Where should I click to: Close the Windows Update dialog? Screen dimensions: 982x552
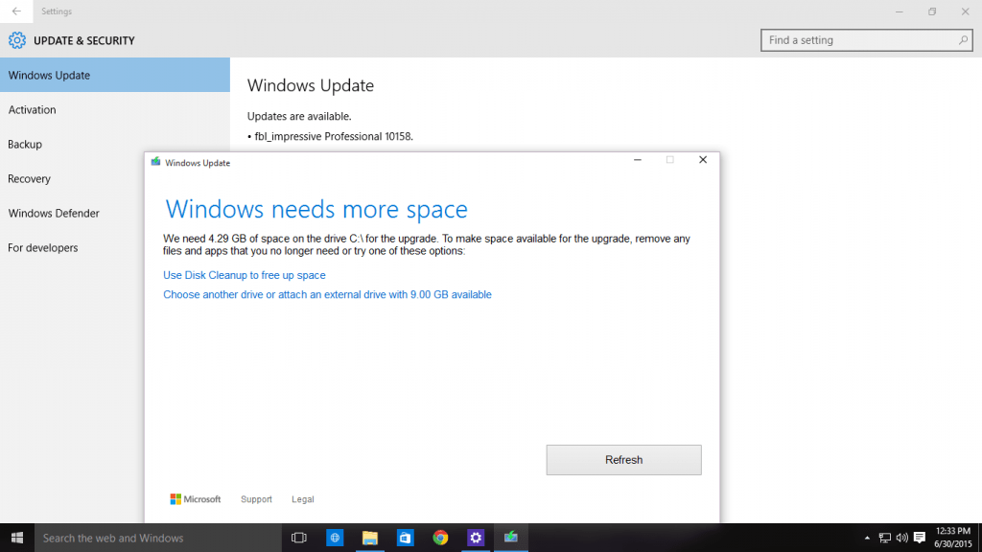click(x=703, y=160)
